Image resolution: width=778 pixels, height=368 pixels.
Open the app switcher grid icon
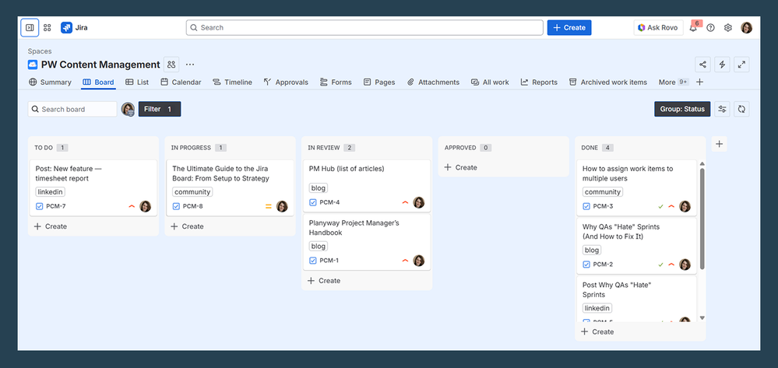[x=48, y=28]
